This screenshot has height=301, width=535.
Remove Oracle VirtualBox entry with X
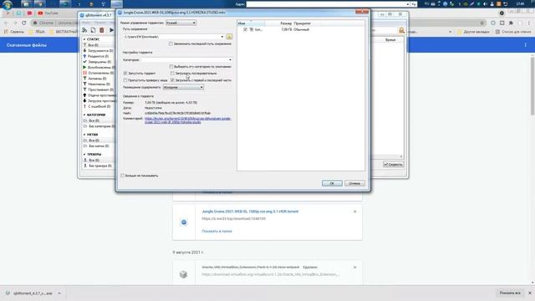354,268
